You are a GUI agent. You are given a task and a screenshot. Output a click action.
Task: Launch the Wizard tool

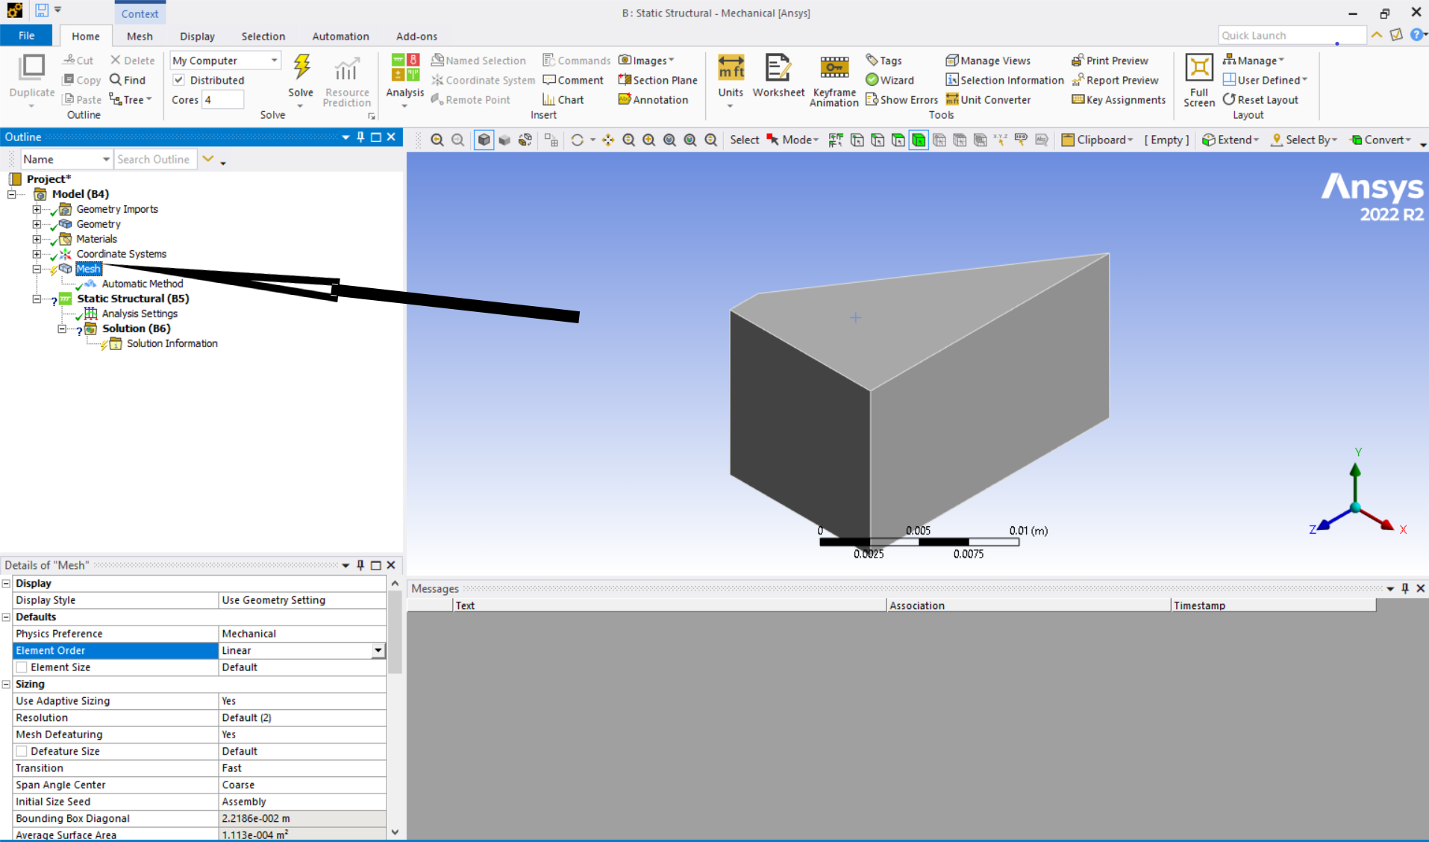coord(889,80)
